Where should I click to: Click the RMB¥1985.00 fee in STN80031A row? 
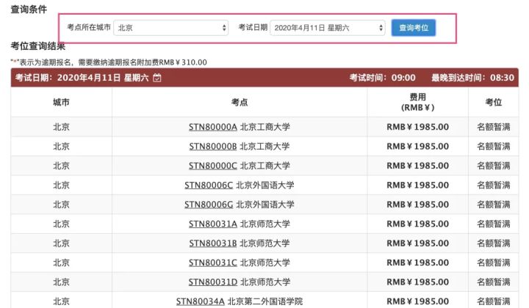(417, 224)
